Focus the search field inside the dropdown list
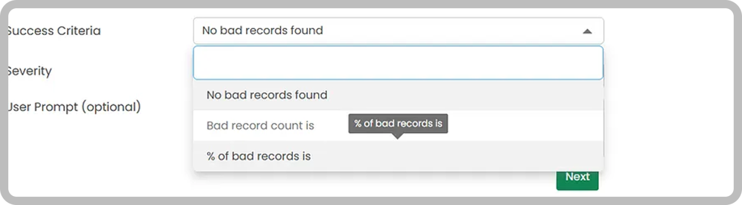 tap(398, 63)
